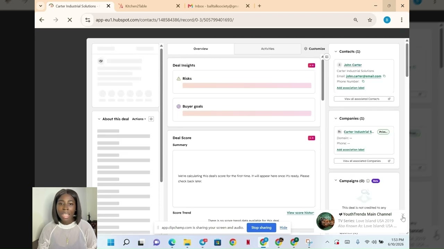Bookmark this page with the star icon
Viewport: 444px width, 249px height.
point(370,20)
